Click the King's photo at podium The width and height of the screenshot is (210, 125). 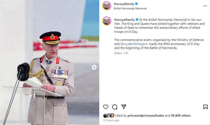tap(49, 62)
